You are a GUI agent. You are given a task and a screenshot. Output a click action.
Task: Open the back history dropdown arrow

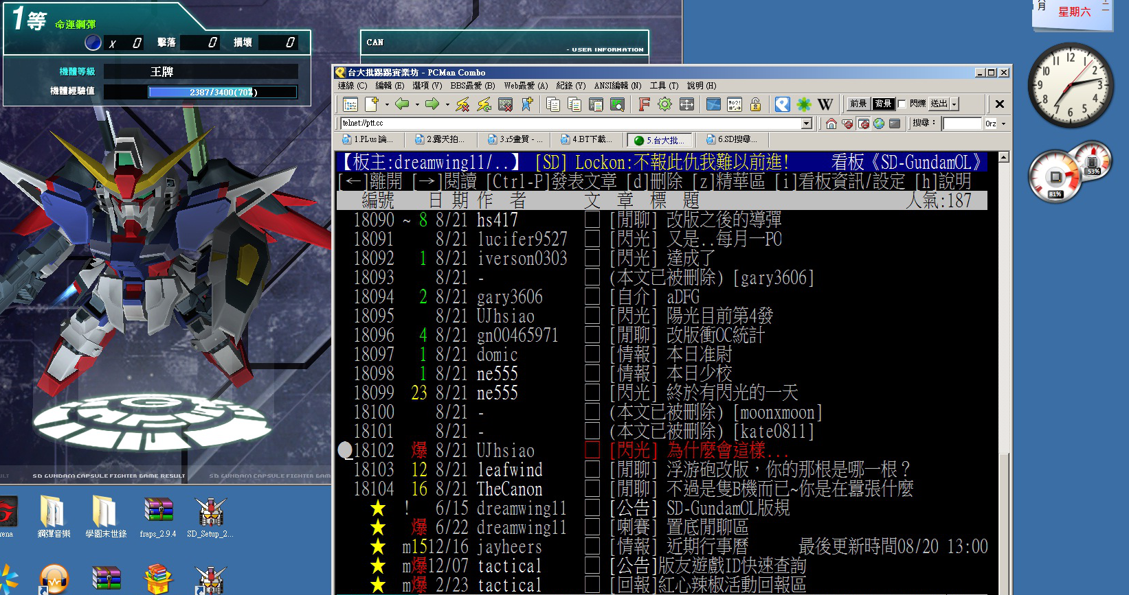click(417, 104)
